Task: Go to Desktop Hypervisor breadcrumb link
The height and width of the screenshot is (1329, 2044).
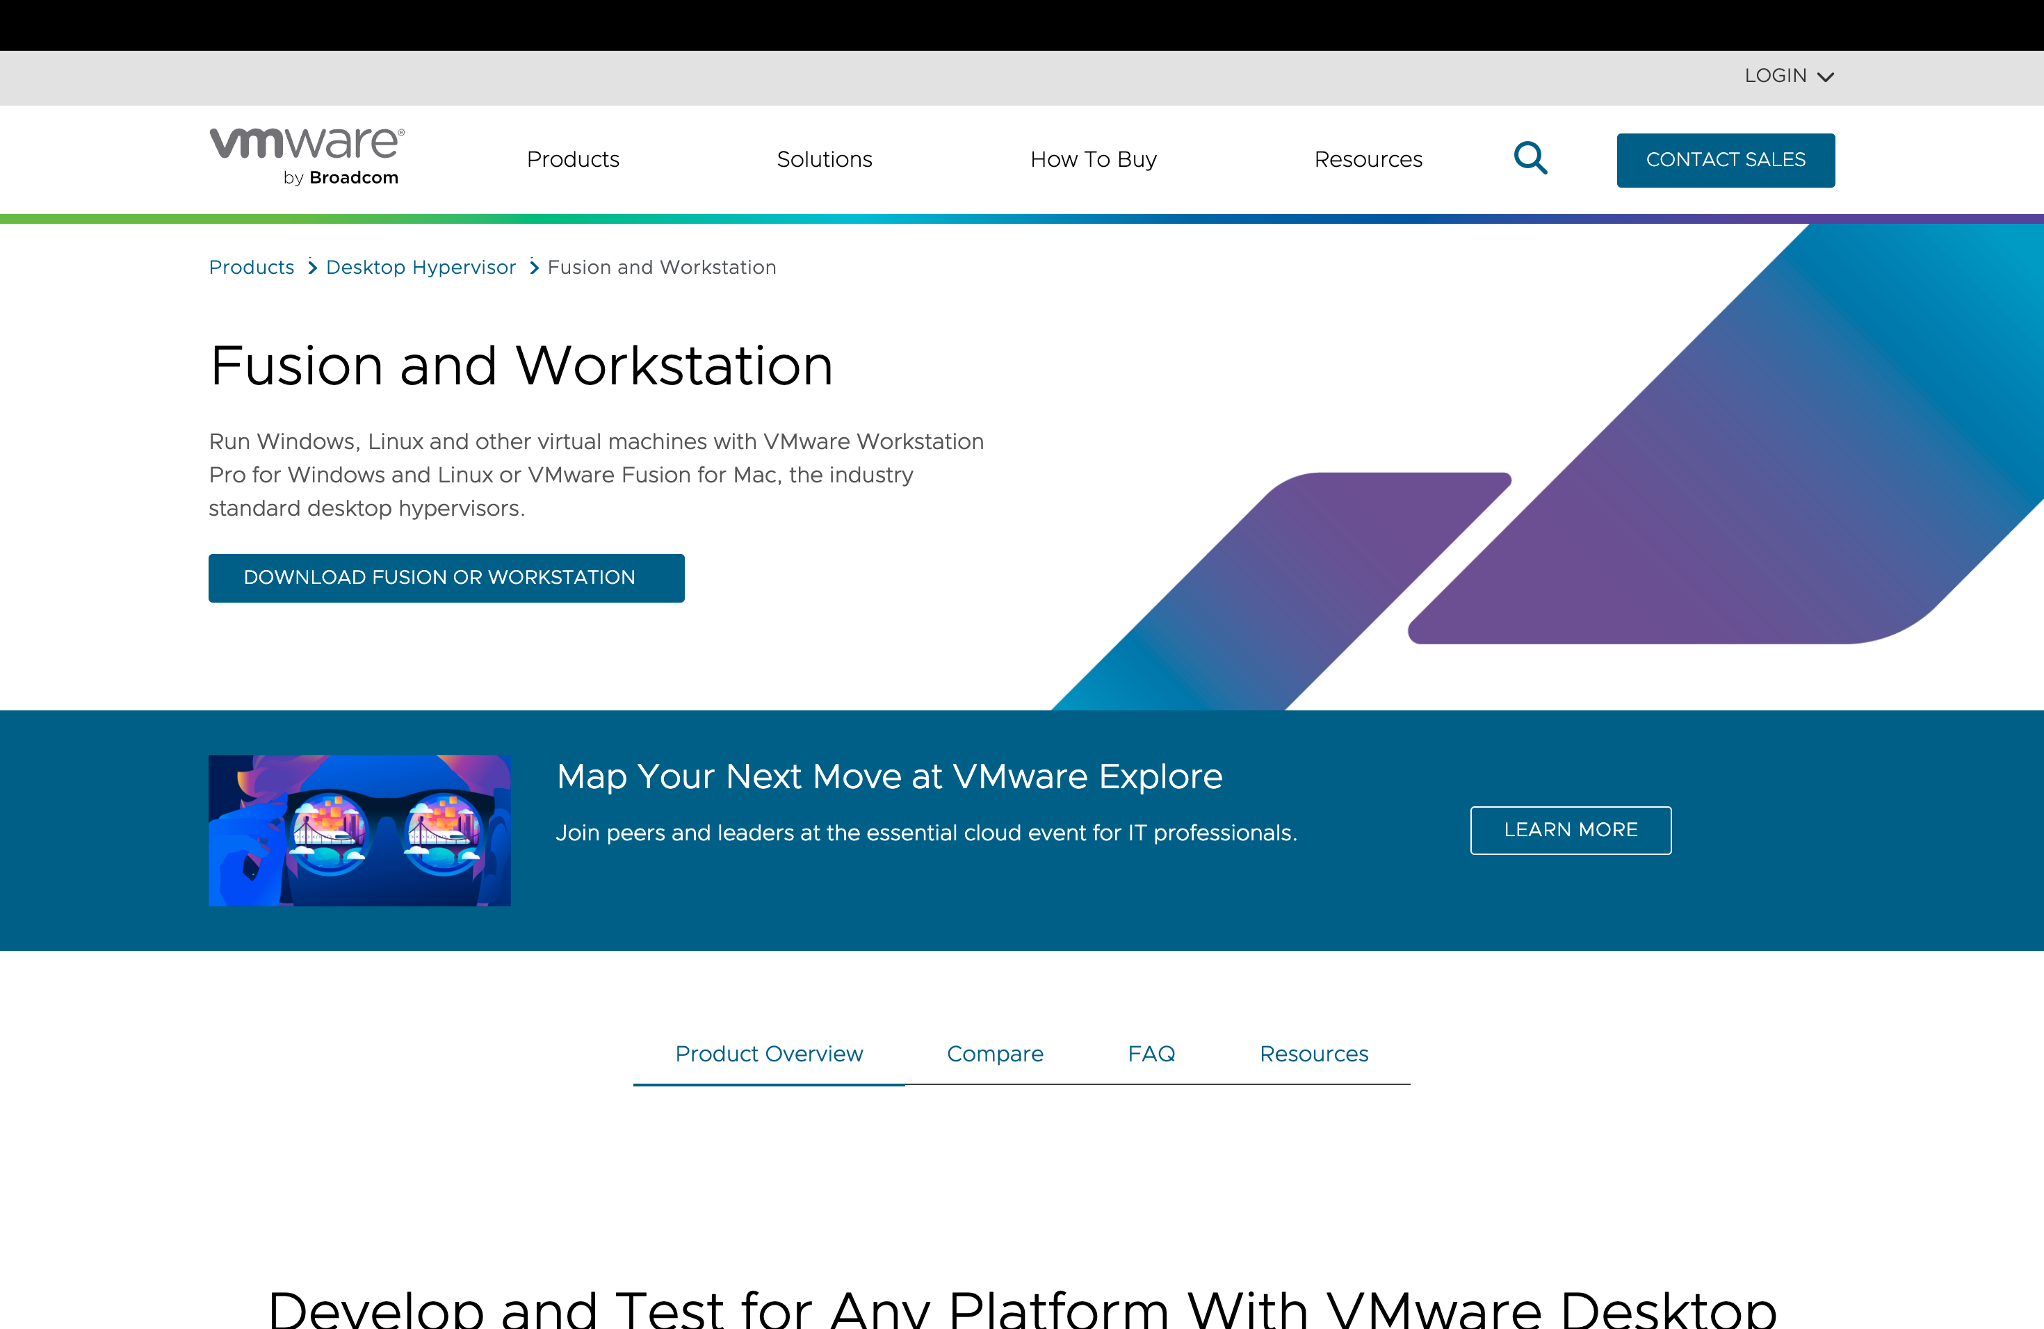Action: pyautogui.click(x=421, y=267)
